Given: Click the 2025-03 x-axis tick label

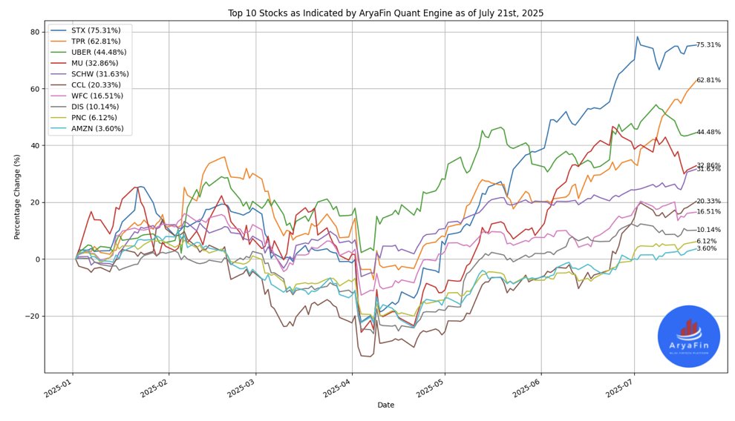Looking at the screenshot, I should click(x=242, y=388).
